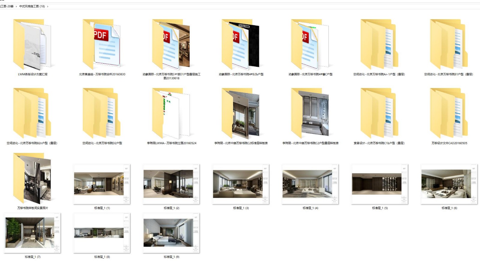The width and height of the screenshot is (480, 261).
Task: Open folder 动象国际--北京万柳书院4#楼C户型
Action: 310,44
